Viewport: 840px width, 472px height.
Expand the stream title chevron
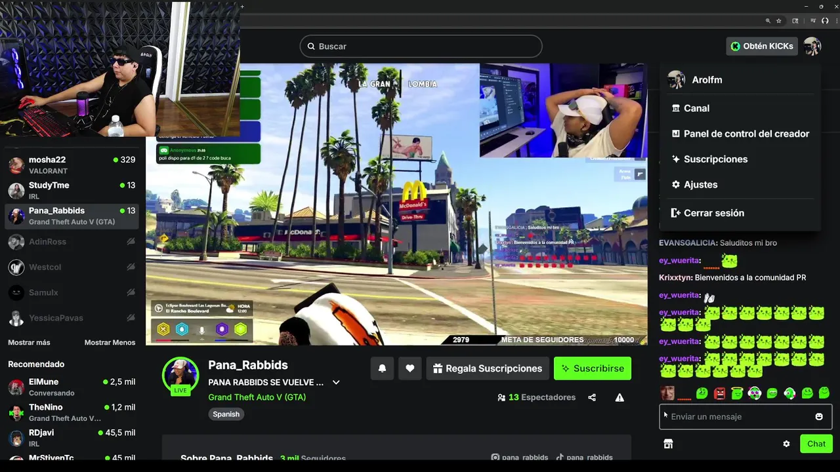click(x=336, y=382)
